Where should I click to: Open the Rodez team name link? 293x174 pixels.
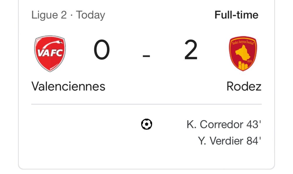pyautogui.click(x=244, y=86)
